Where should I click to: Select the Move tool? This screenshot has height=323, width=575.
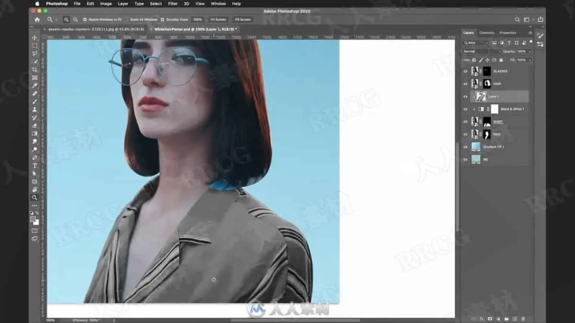pos(34,38)
